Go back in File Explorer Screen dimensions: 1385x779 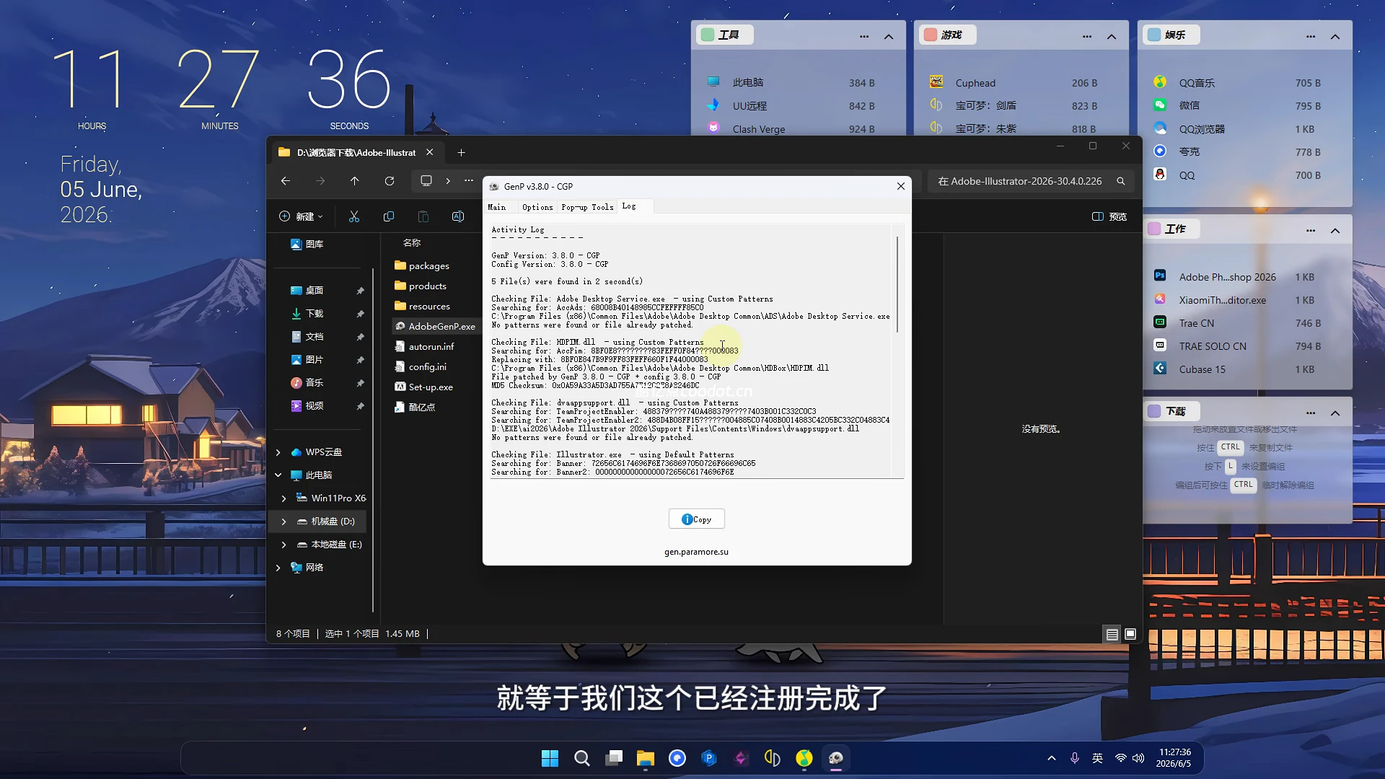click(x=286, y=181)
